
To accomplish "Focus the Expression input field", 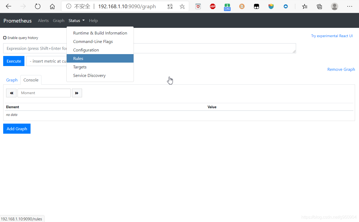I will 149,48.
